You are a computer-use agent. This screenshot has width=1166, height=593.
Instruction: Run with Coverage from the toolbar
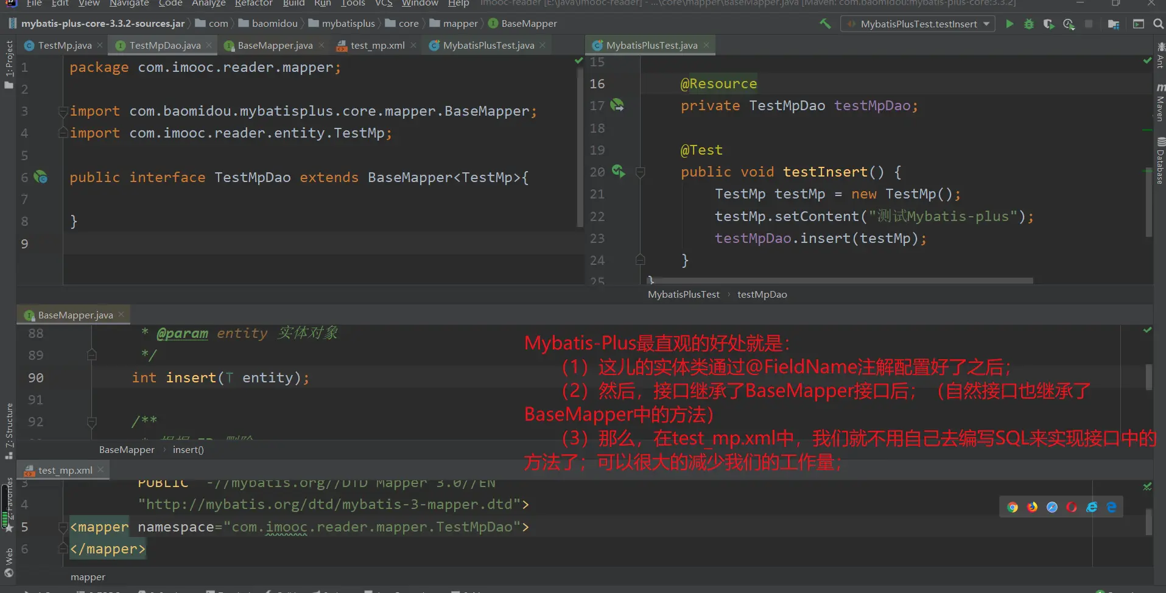pyautogui.click(x=1048, y=24)
